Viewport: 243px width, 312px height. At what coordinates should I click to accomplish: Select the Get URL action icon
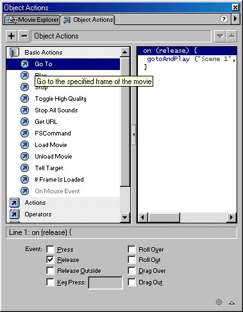[24, 122]
